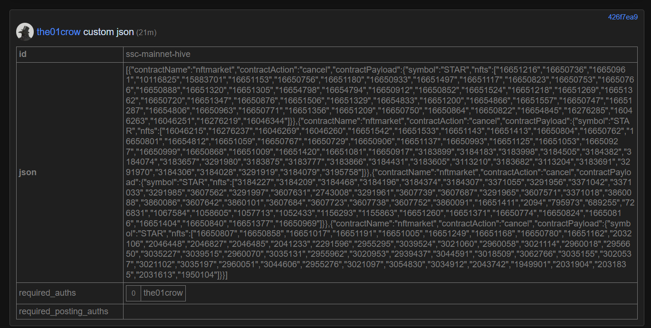This screenshot has width=651, height=328.
Task: Click the 21m timestamp
Action: coord(146,33)
